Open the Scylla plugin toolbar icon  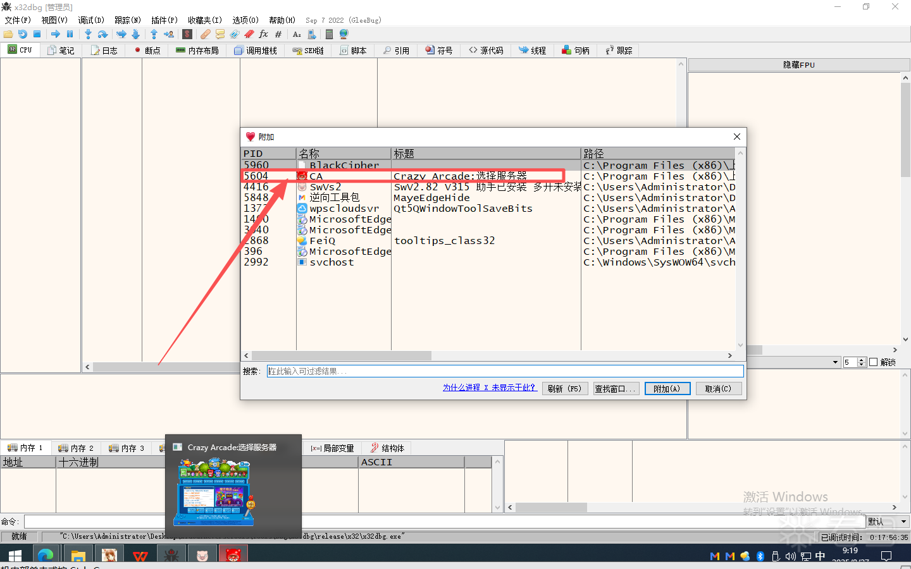click(187, 34)
